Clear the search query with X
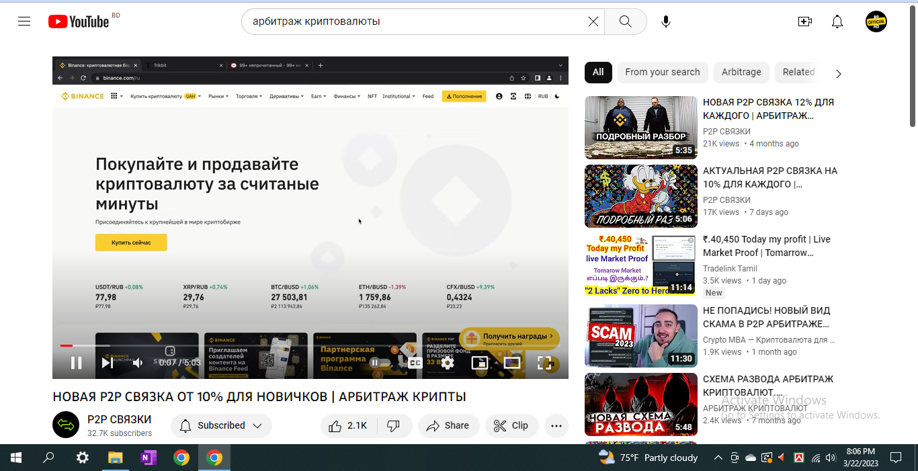 click(x=593, y=22)
